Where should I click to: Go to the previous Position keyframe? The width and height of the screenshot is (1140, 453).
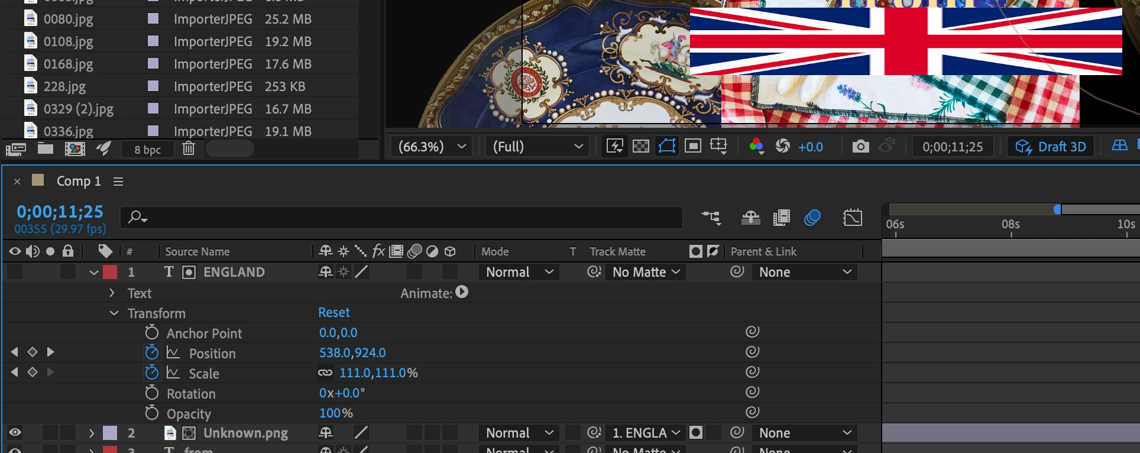15,352
